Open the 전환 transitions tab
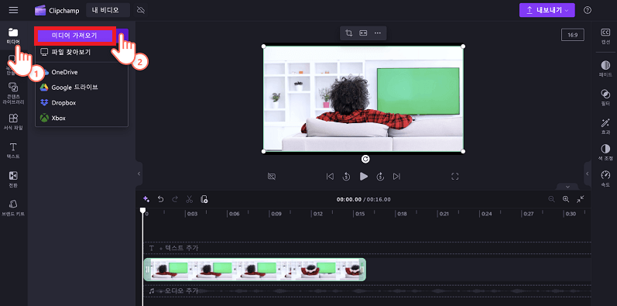The height and width of the screenshot is (306, 617). pyautogui.click(x=13, y=179)
